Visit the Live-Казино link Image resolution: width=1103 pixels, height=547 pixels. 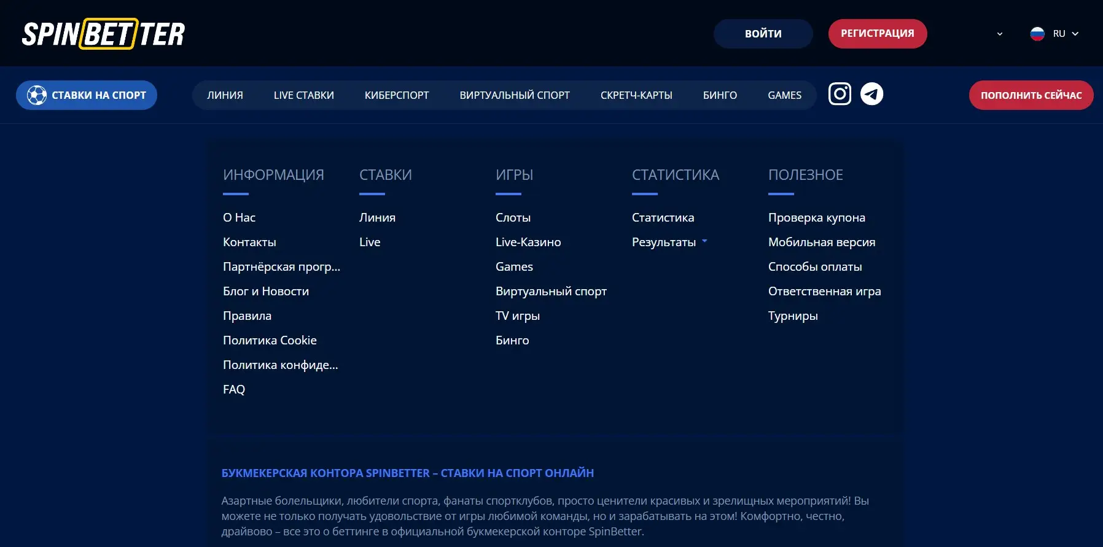[528, 242]
